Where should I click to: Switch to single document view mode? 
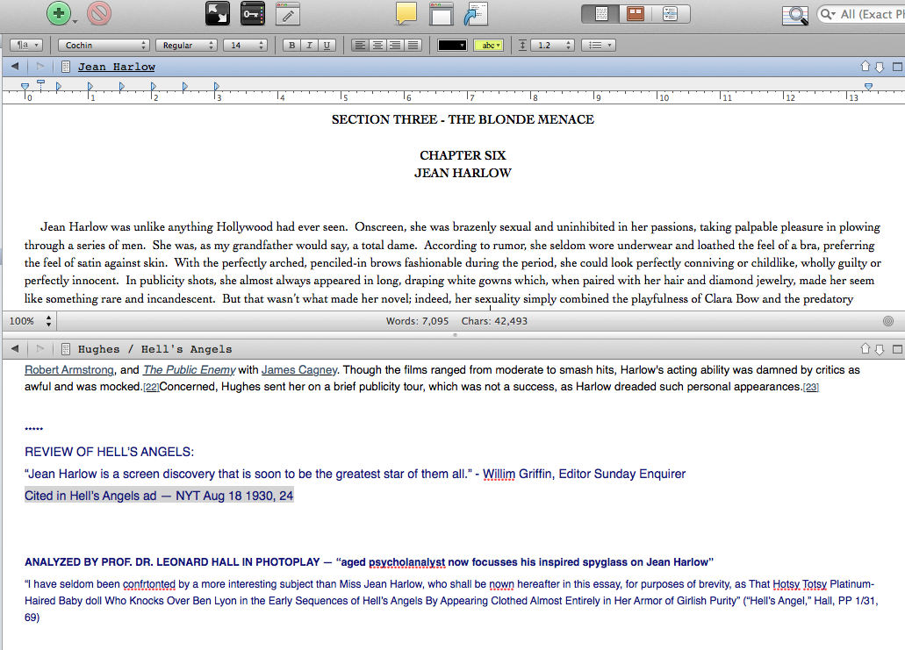pyautogui.click(x=600, y=14)
